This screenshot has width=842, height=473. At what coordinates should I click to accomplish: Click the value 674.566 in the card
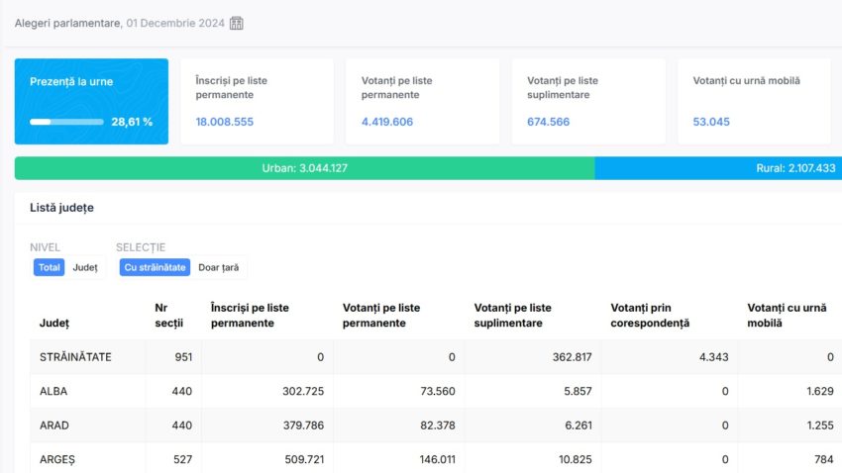pyautogui.click(x=548, y=122)
